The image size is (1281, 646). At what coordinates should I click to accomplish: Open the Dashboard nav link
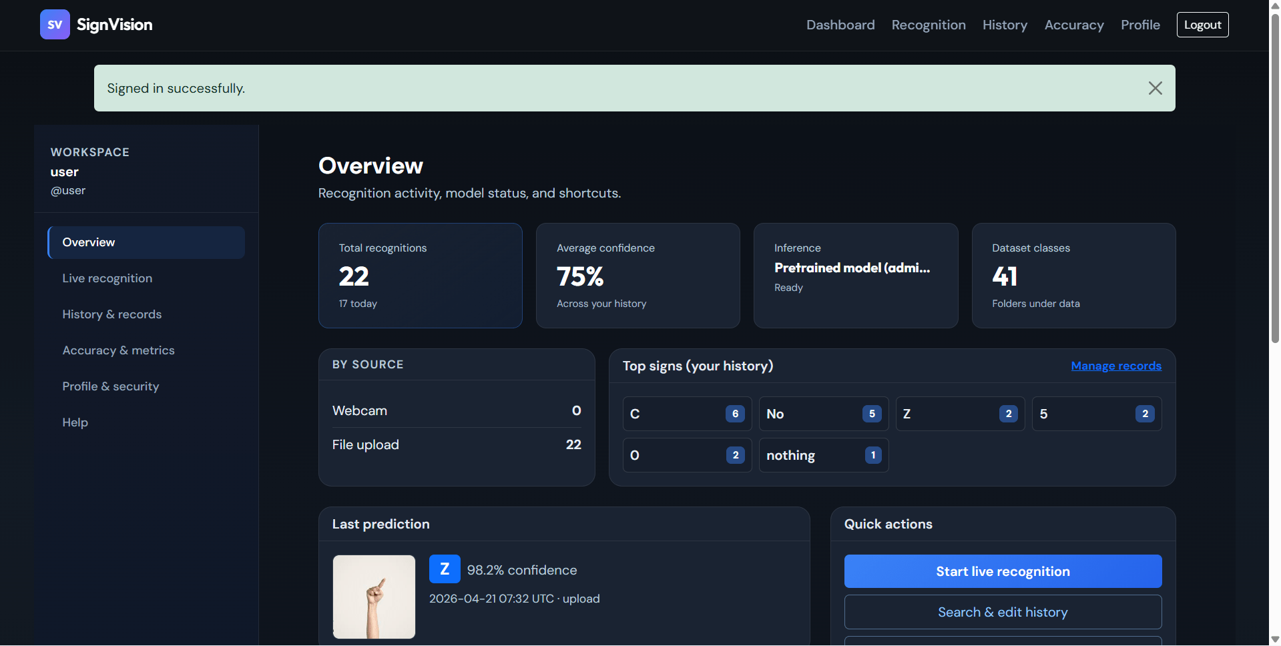840,25
